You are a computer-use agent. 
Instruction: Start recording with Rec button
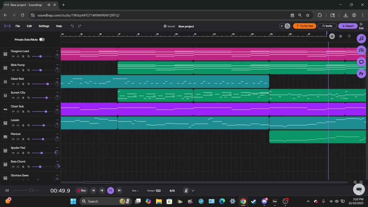[x=82, y=190]
